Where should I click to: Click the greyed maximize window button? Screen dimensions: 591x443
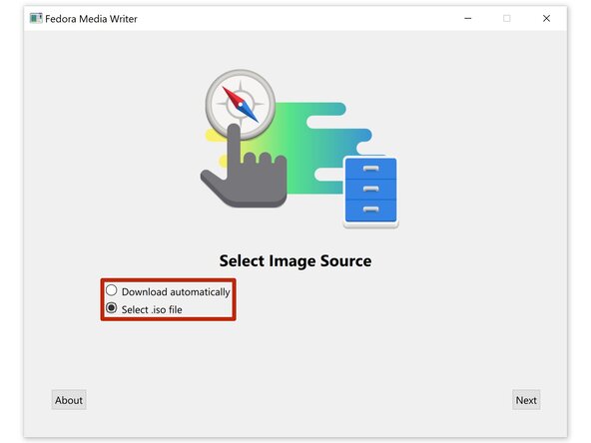(x=506, y=18)
